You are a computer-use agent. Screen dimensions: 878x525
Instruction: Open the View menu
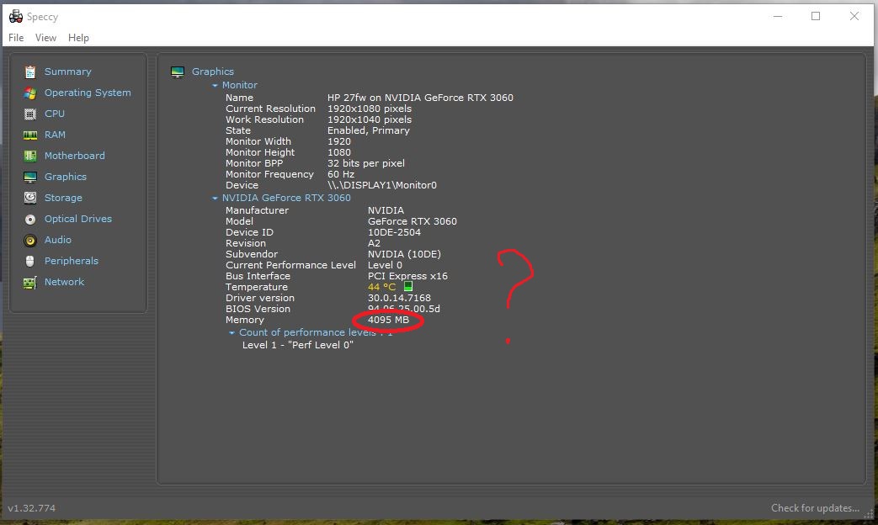[x=45, y=38]
